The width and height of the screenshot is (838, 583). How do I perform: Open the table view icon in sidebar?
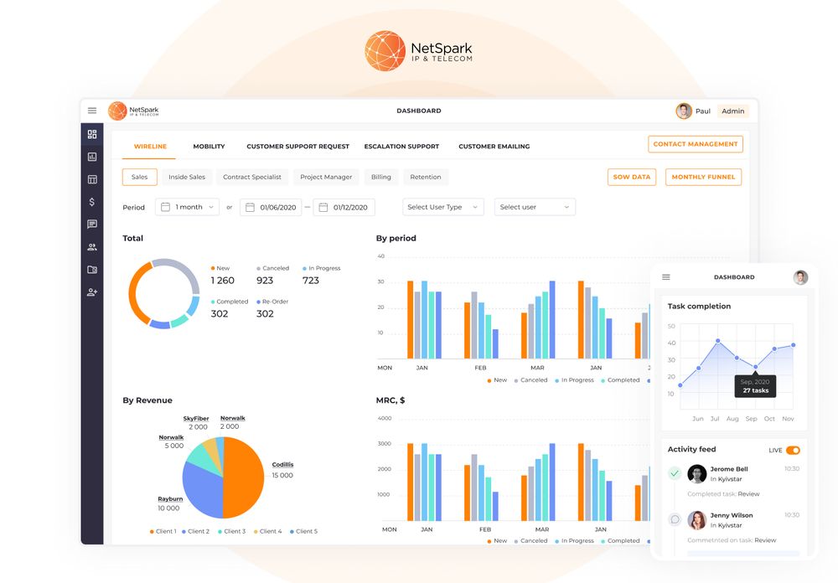[x=91, y=179]
